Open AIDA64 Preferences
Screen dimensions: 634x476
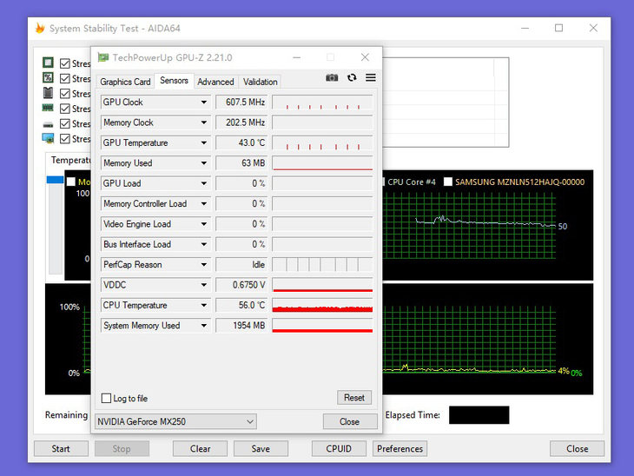point(400,448)
